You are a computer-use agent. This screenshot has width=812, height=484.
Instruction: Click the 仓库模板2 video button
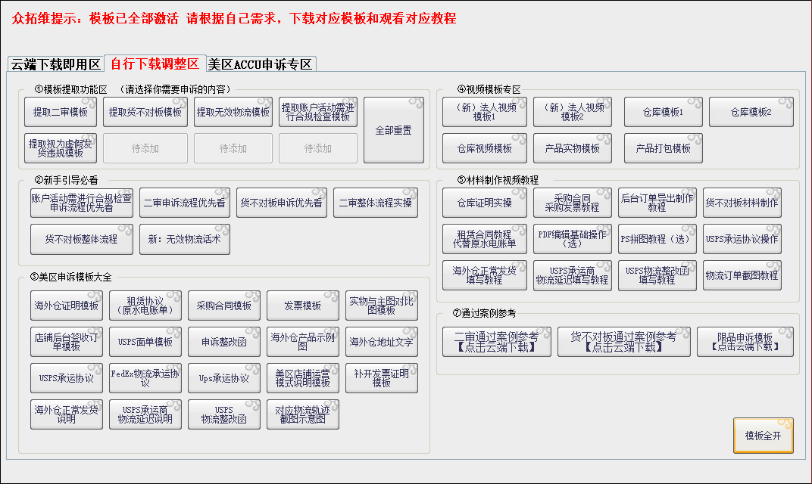(751, 112)
